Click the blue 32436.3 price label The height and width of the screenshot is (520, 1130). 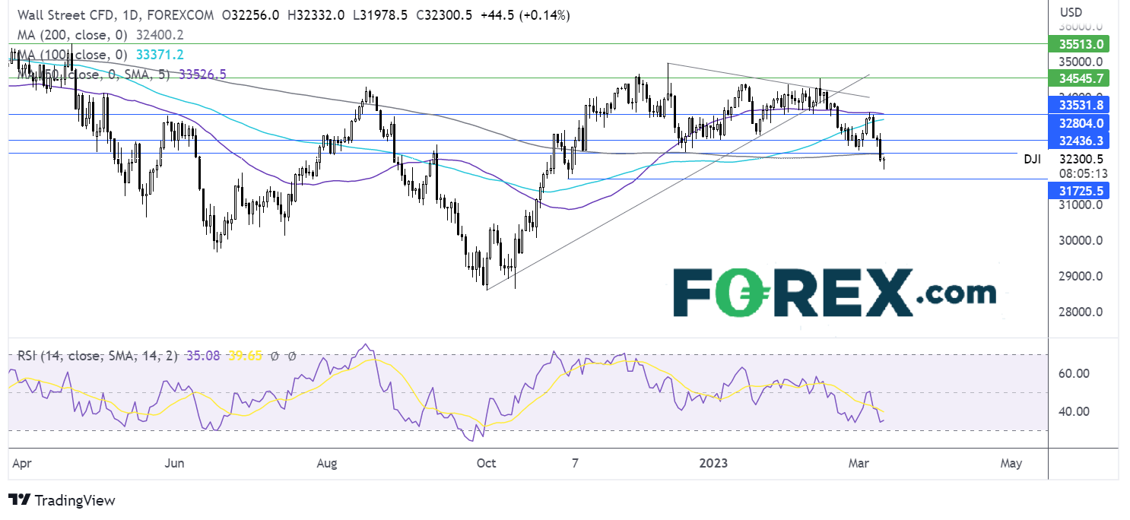1081,141
